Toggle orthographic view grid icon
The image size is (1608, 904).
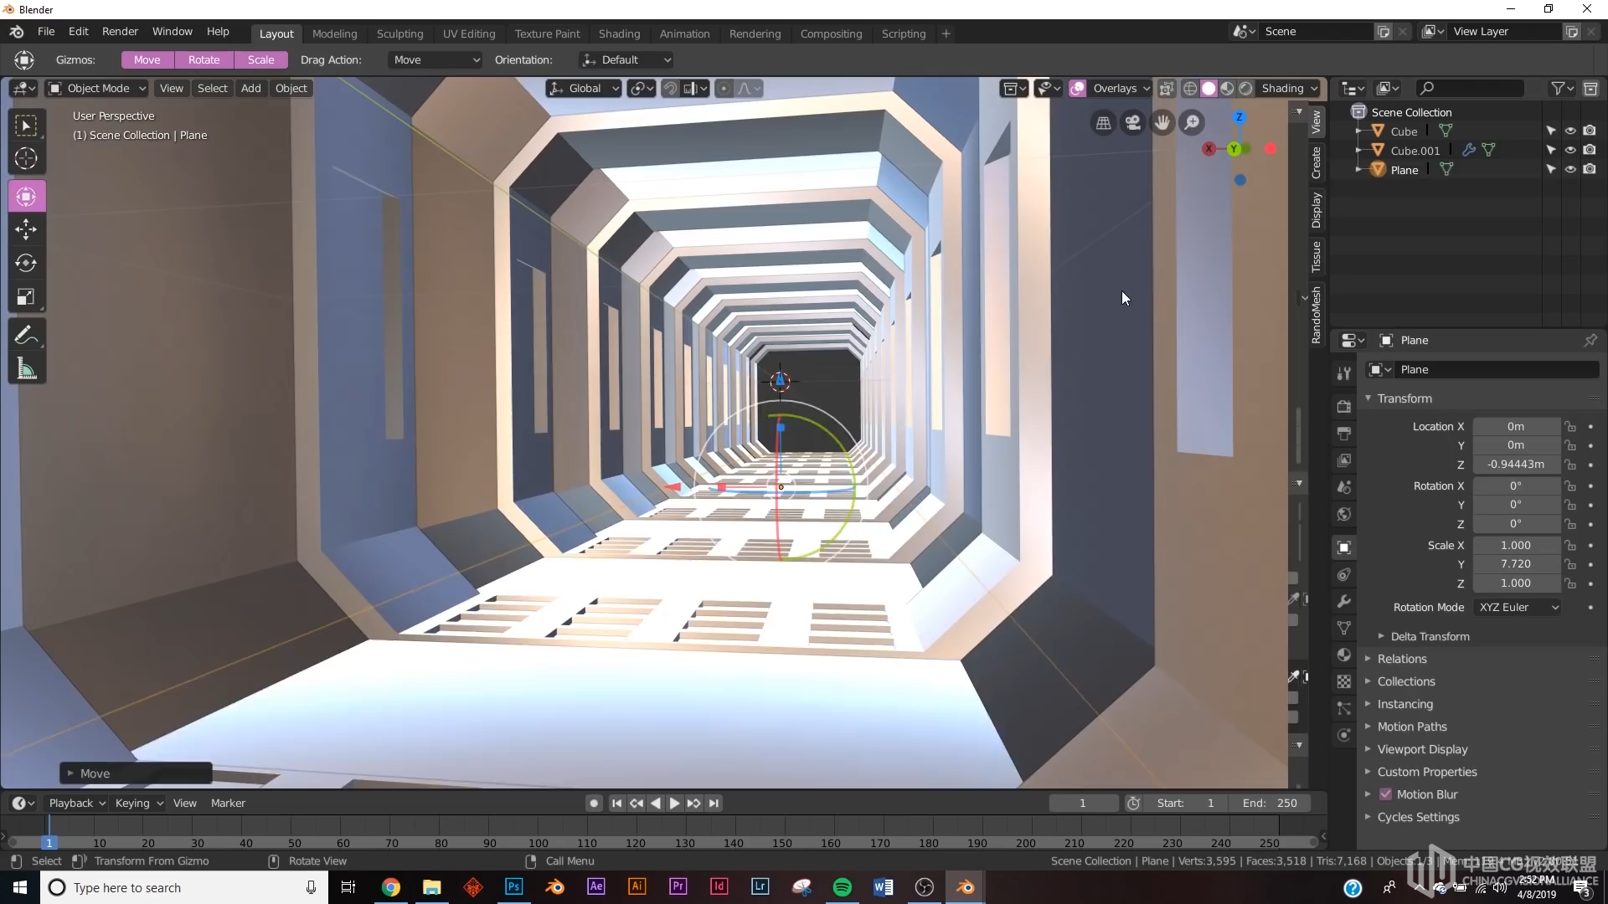click(1104, 123)
